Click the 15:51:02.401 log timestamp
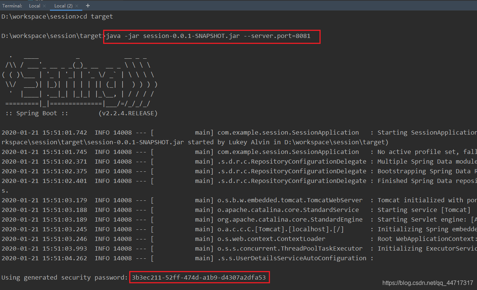 pyautogui.click(x=65, y=181)
